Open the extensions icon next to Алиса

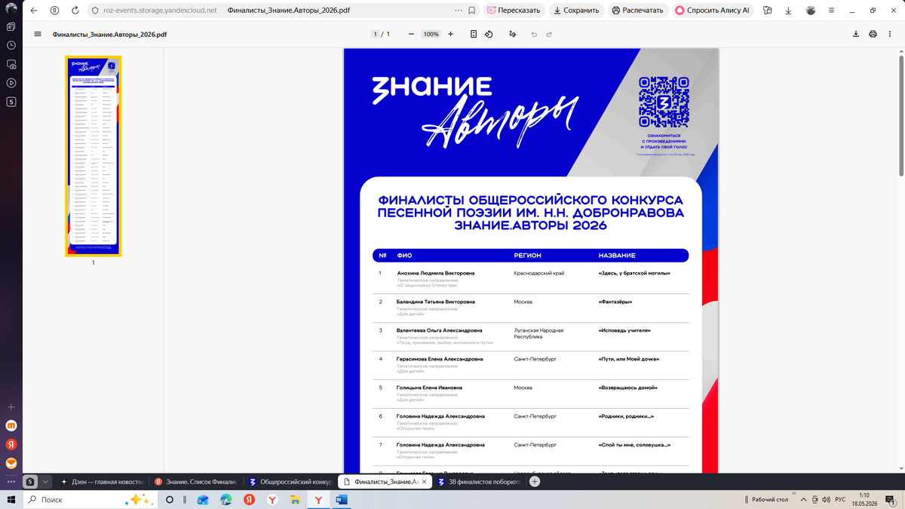768,11
